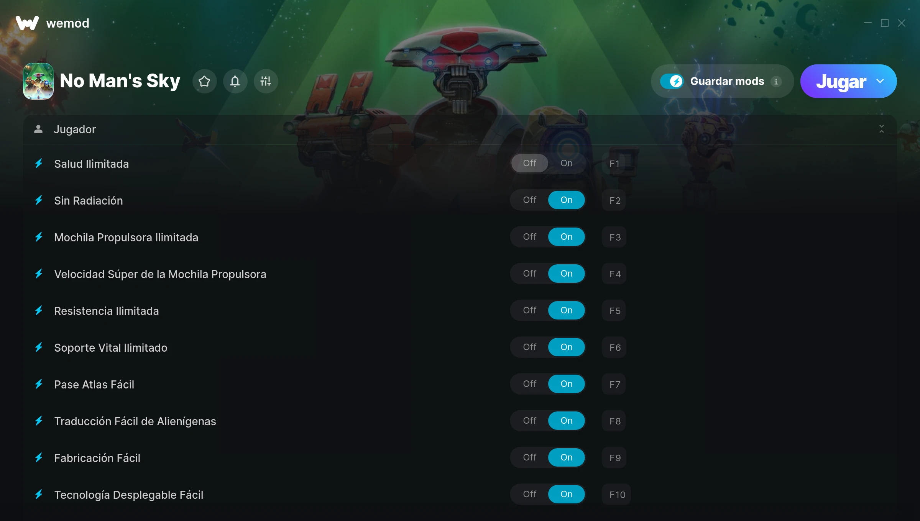Image resolution: width=920 pixels, height=521 pixels.
Task: Edit the F7 hotkey for Pase Atlas Fácil
Action: tap(614, 384)
